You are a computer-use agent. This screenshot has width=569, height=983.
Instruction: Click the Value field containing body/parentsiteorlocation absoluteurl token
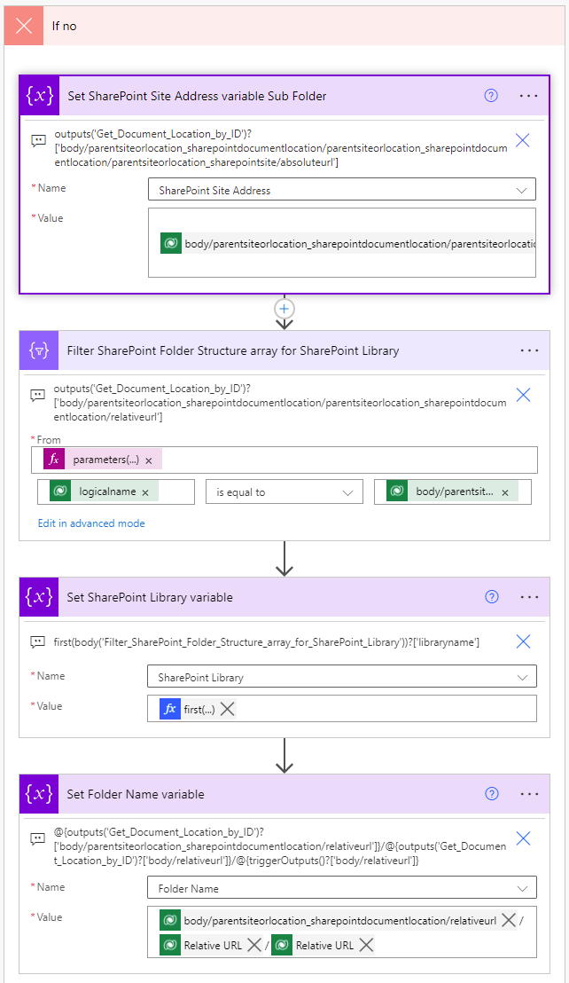(x=342, y=242)
